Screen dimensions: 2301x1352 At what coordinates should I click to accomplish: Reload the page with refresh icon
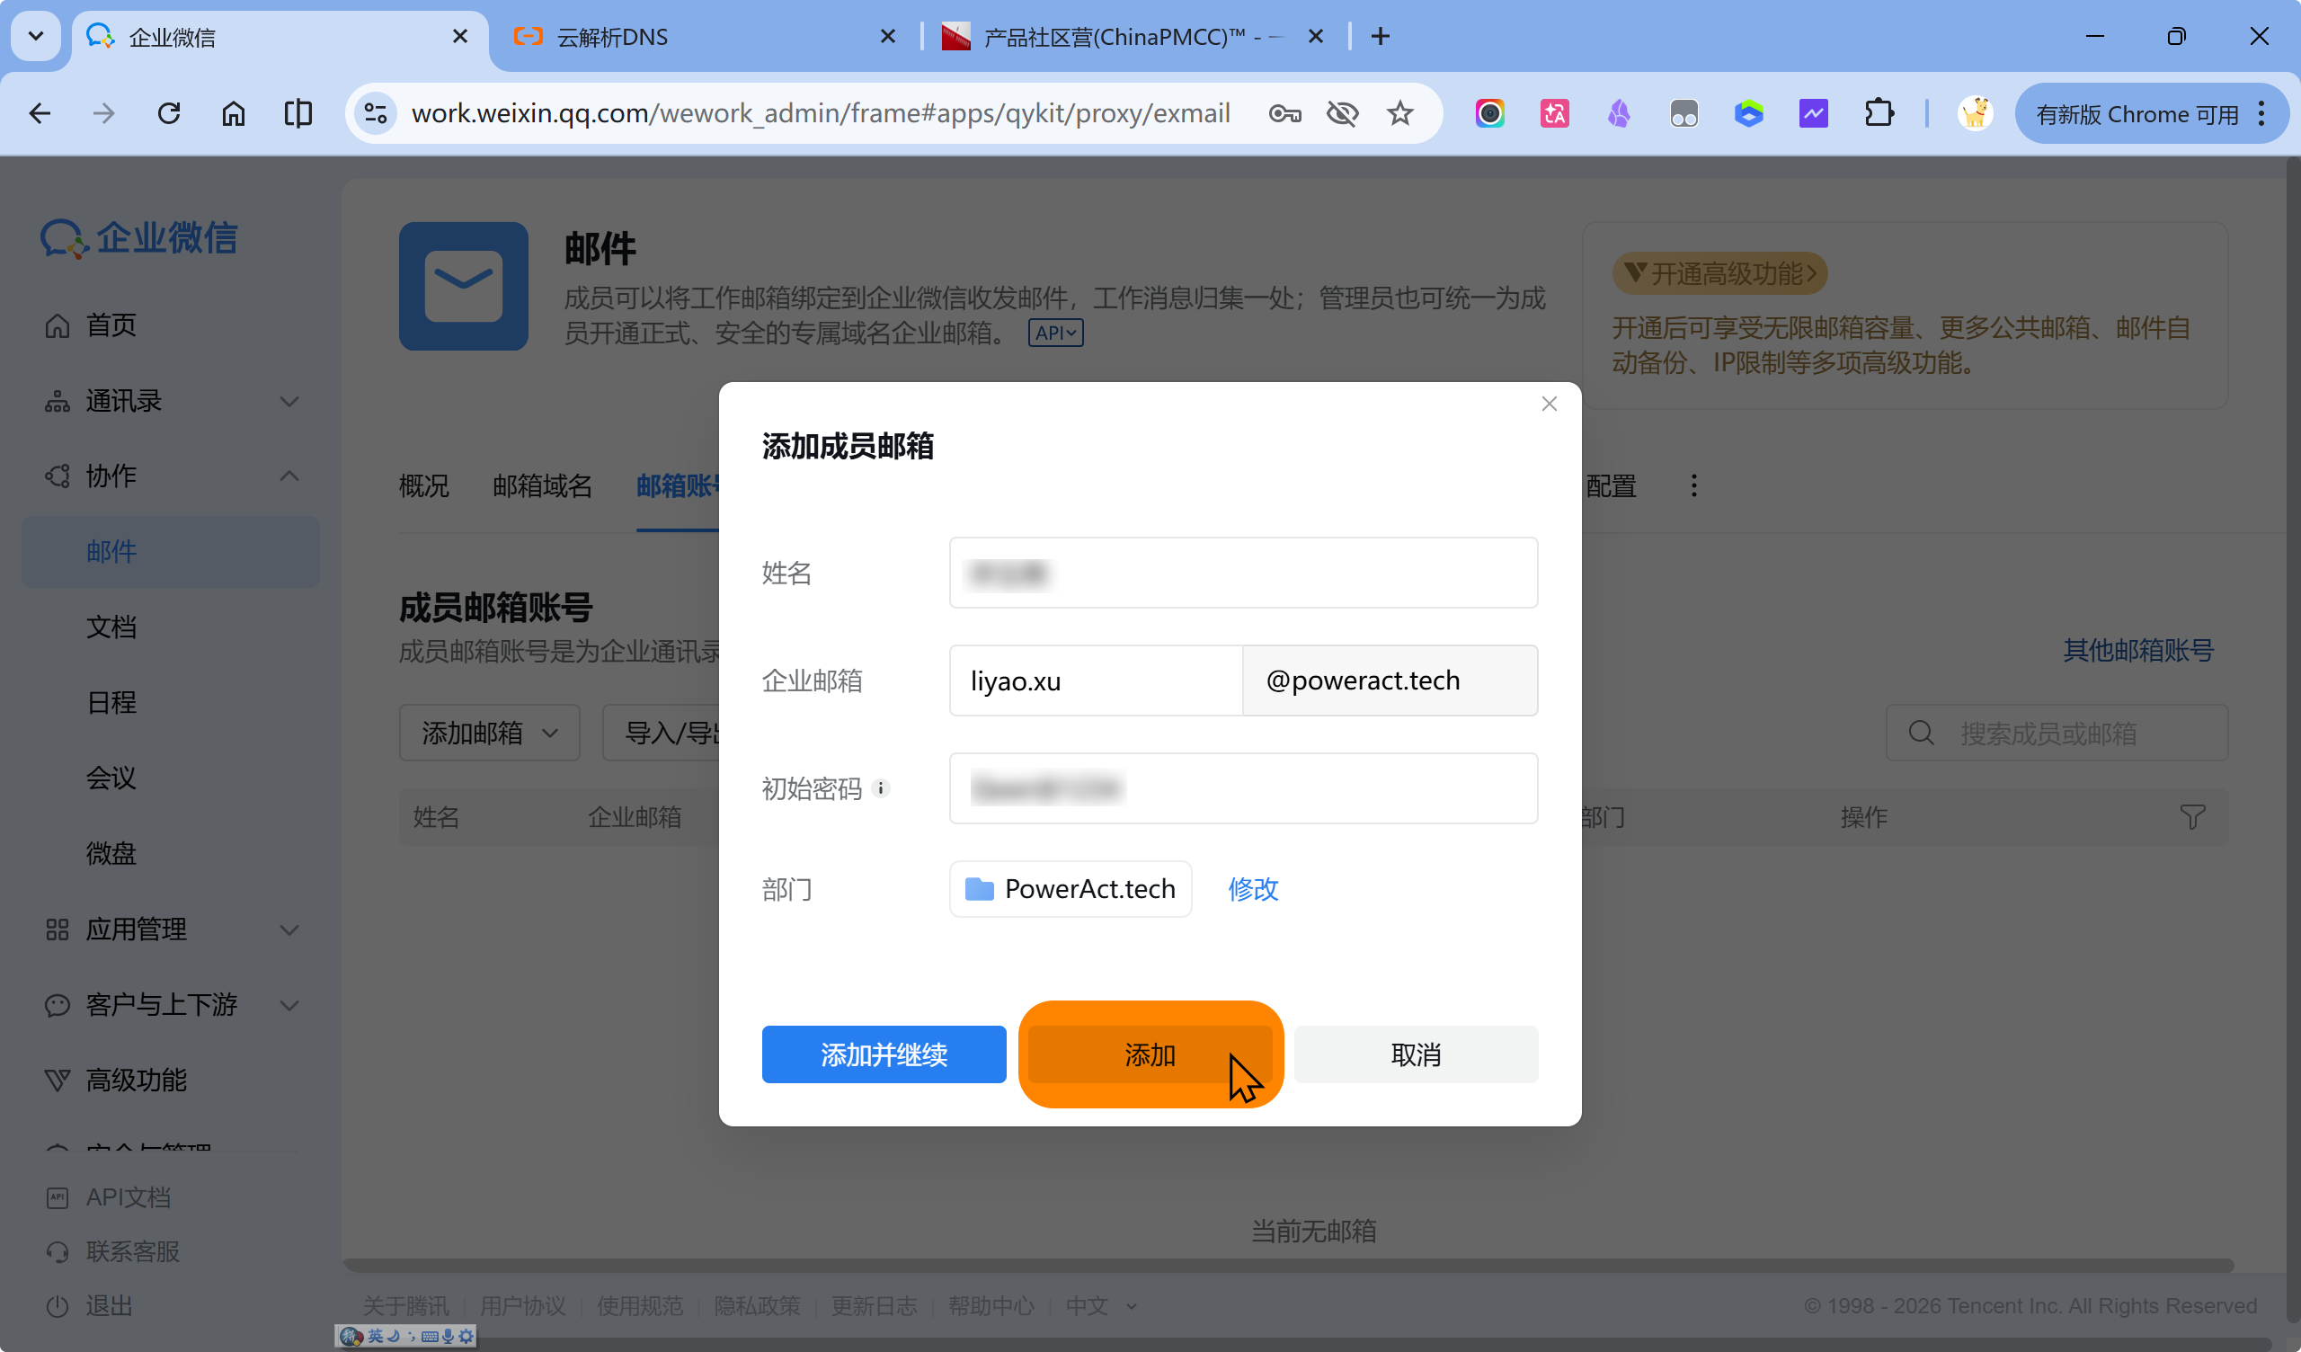(169, 113)
